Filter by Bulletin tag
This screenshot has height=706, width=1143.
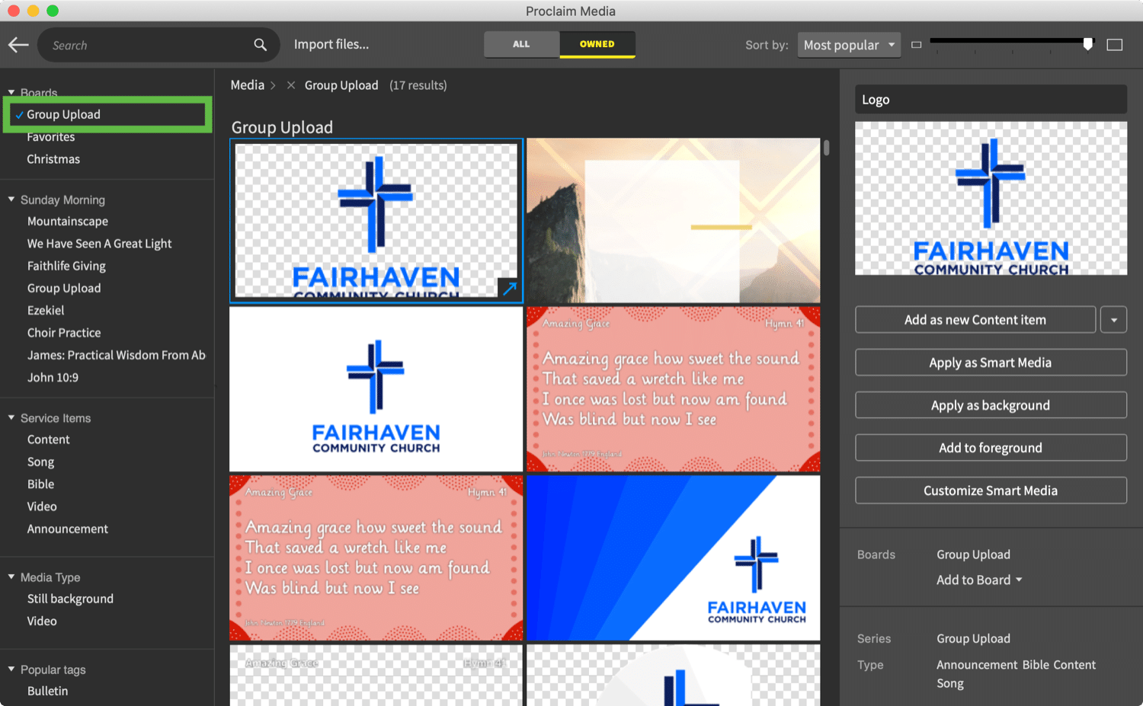(x=47, y=692)
